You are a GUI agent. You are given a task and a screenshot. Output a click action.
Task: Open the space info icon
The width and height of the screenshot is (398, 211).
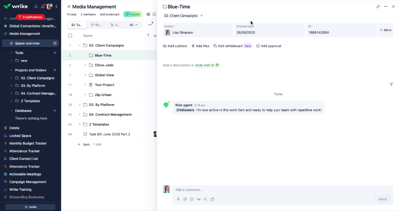pos(154,14)
